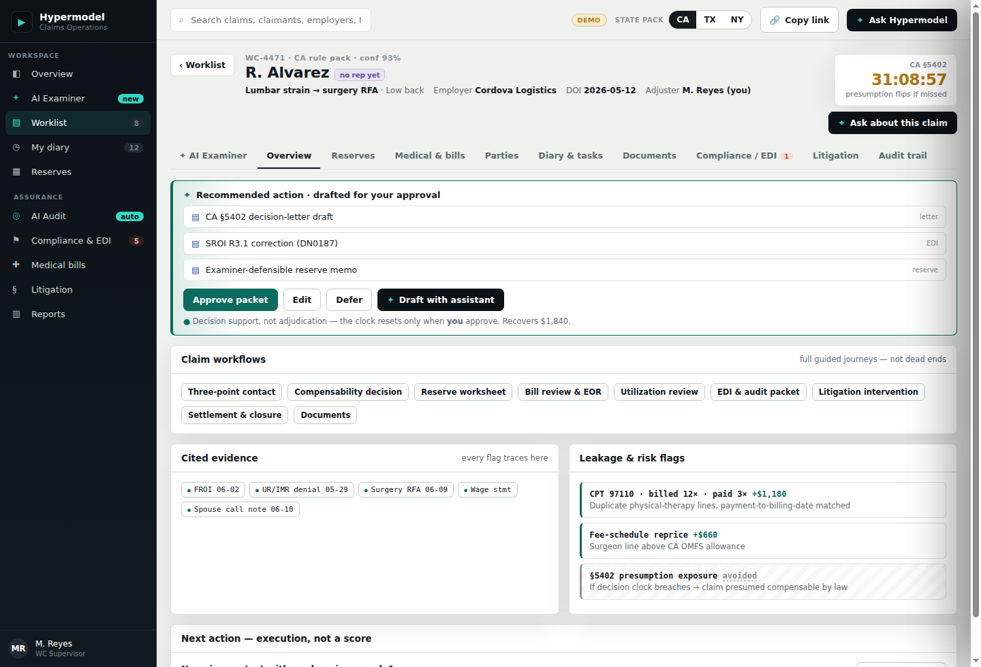Go back to the Worklist
The image size is (981, 667).
click(202, 65)
